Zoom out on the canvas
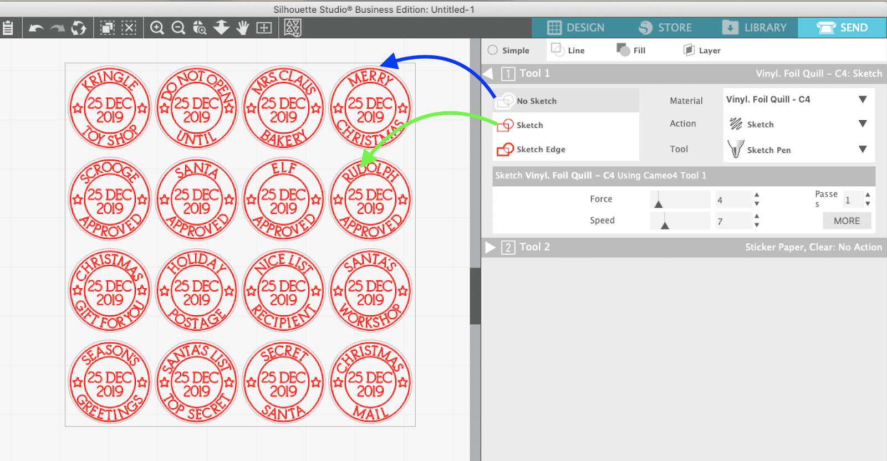This screenshot has height=461, width=887. 179,28
